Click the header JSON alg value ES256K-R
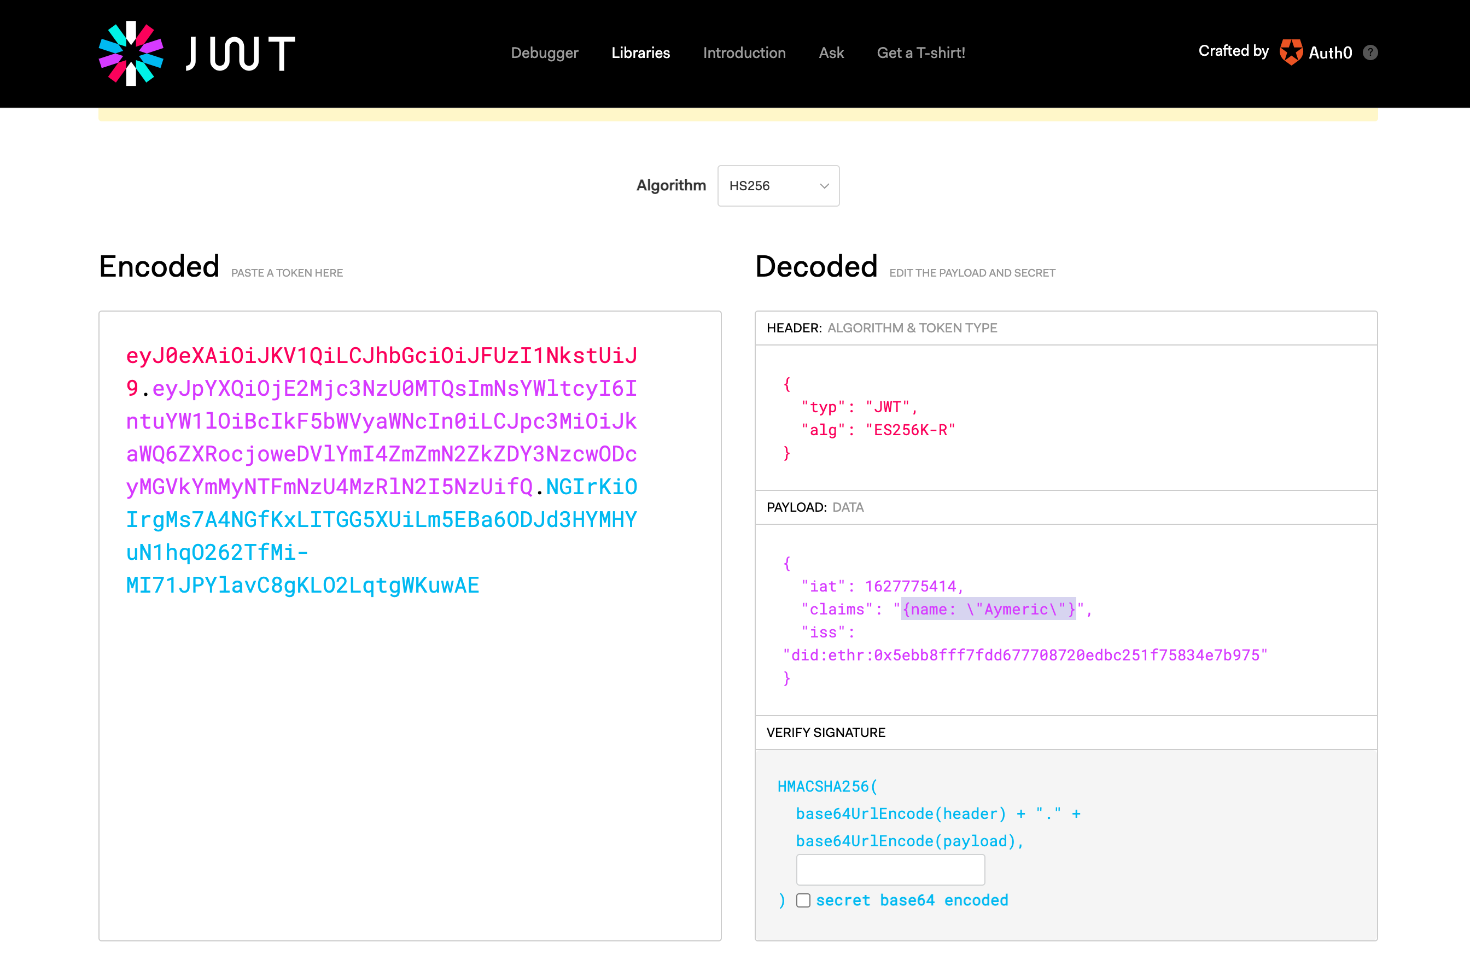This screenshot has height=960, width=1470. 910,430
